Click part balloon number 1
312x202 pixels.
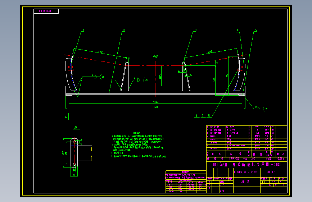click(83, 31)
